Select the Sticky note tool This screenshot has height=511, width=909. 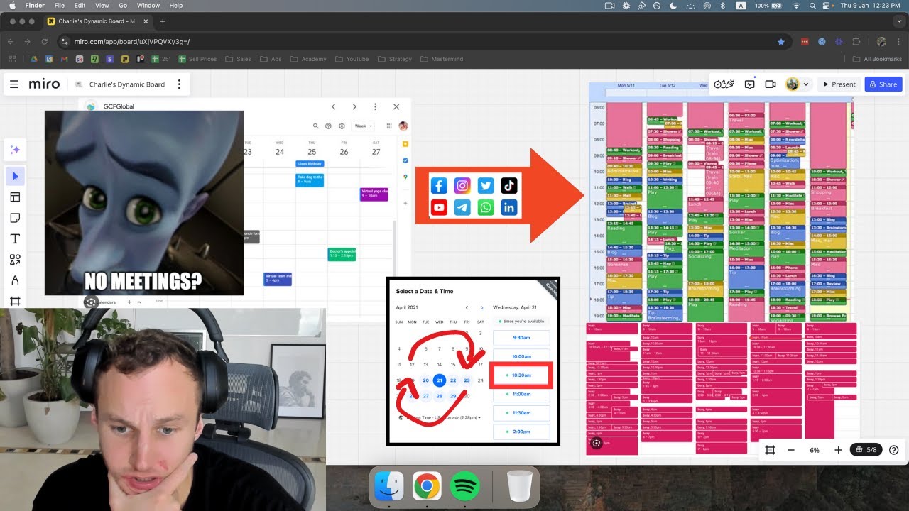(x=15, y=218)
